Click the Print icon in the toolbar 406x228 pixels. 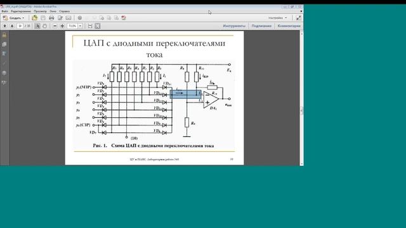tap(51, 18)
